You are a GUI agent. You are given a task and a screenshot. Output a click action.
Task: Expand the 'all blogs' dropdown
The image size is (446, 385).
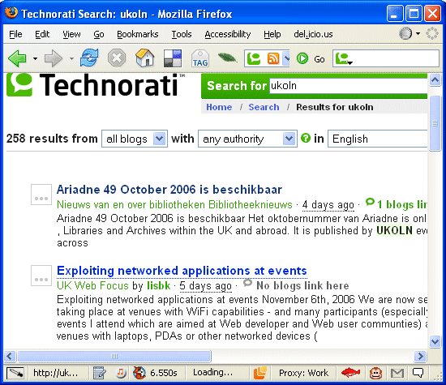point(159,139)
